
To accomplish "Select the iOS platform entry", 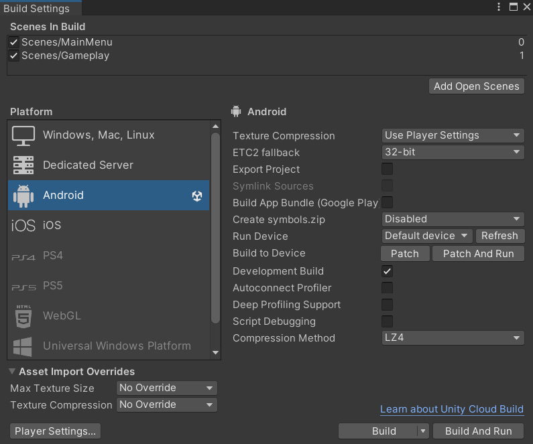I will (109, 226).
